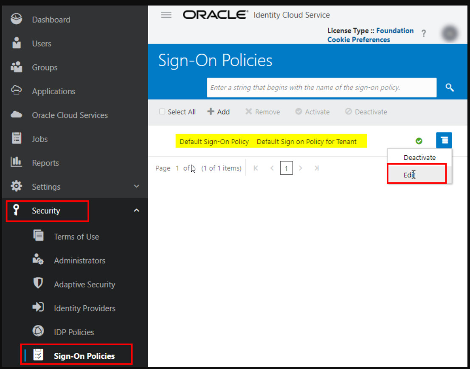Open Users in the sidebar
470x369 pixels.
42,44
